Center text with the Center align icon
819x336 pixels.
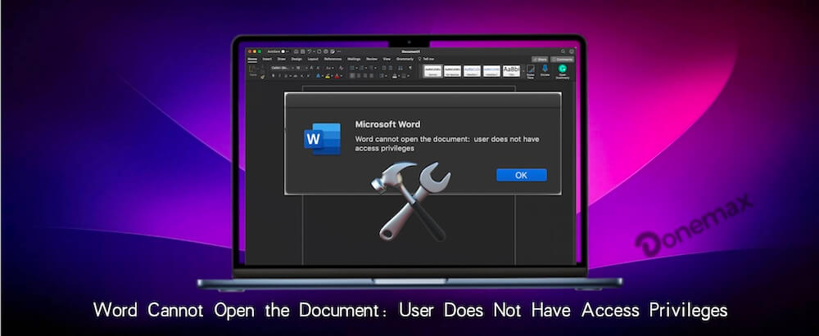pyautogui.click(x=359, y=76)
